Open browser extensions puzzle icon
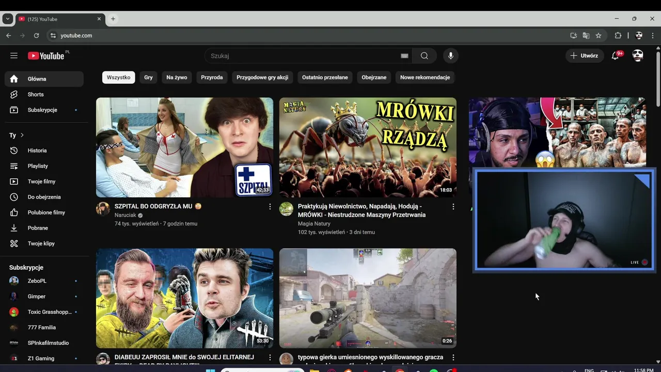 tap(618, 36)
